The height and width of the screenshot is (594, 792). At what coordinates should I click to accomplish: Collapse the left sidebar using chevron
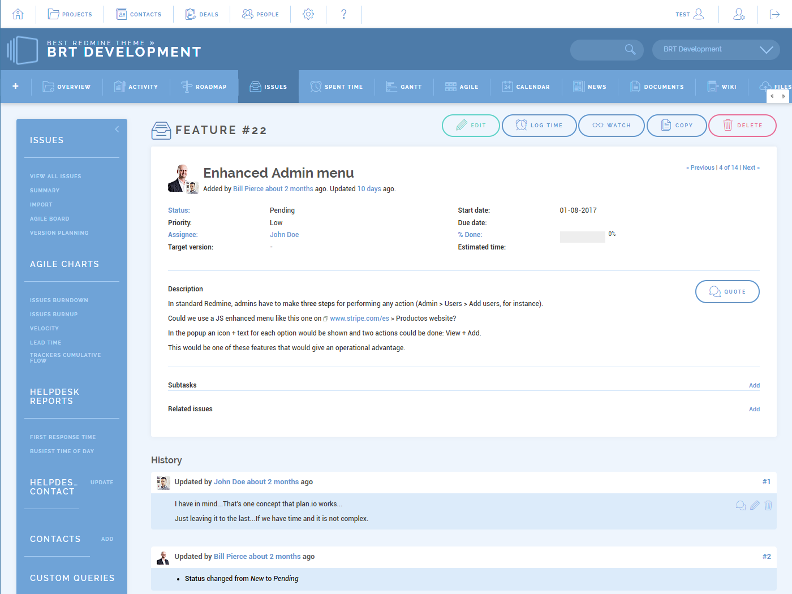click(x=117, y=129)
